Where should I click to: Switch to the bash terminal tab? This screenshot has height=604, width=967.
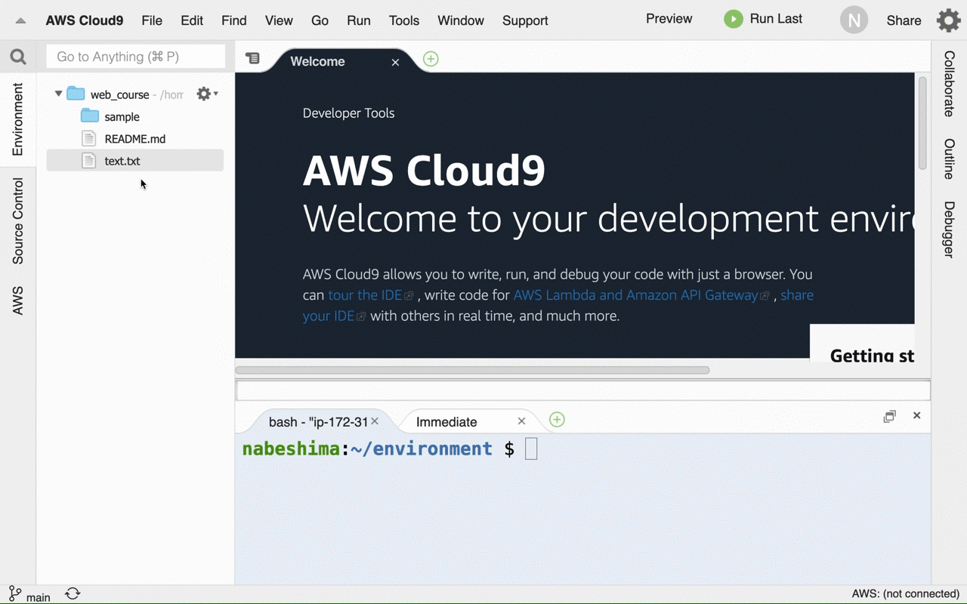coord(318,422)
